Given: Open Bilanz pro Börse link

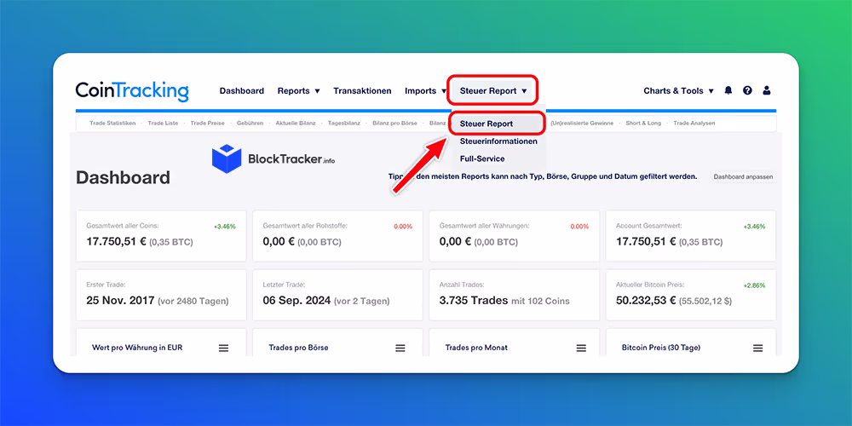Looking at the screenshot, I should coord(394,124).
